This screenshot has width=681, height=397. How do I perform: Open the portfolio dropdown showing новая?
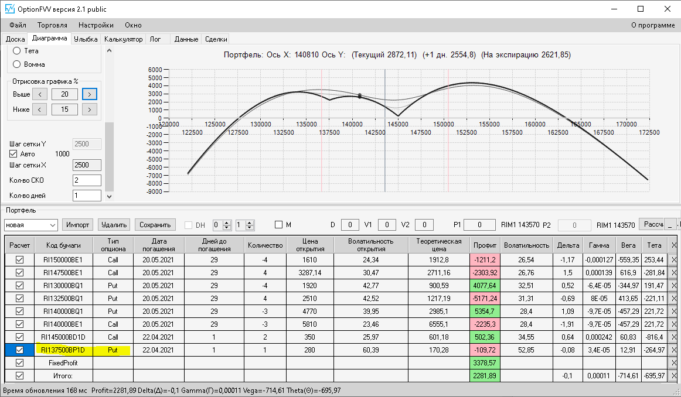(x=31, y=225)
